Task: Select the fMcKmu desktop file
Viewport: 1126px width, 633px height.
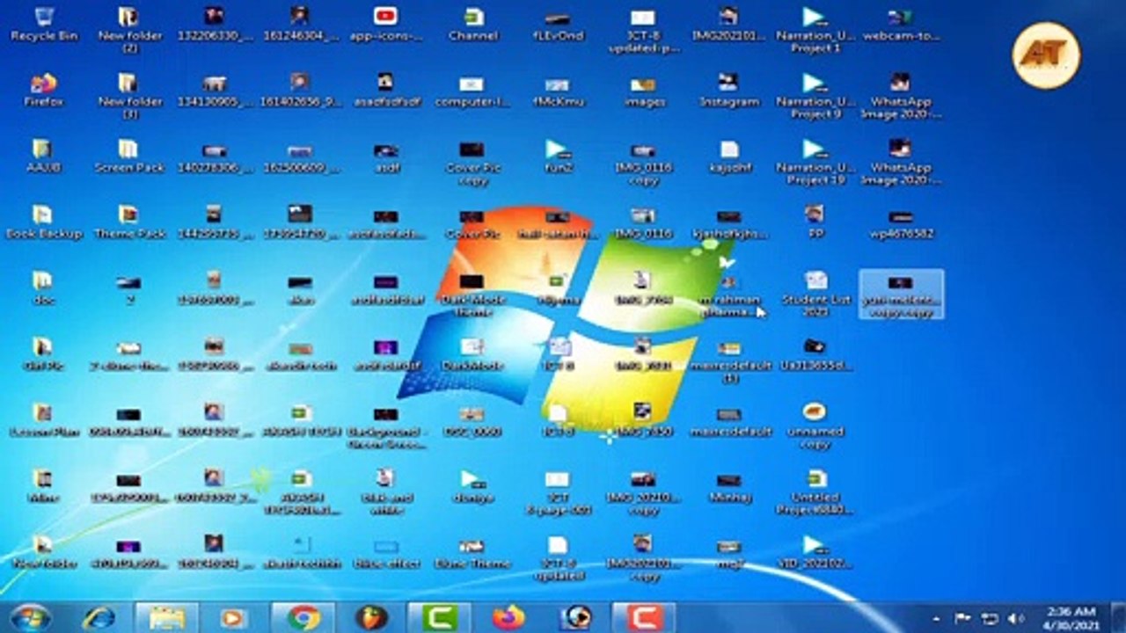Action: click(558, 91)
